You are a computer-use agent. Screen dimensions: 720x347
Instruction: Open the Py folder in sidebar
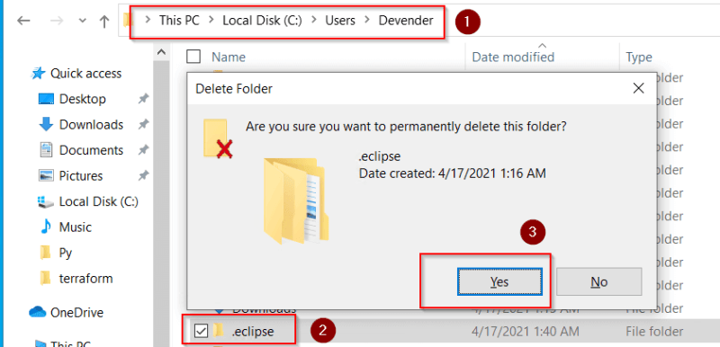pyautogui.click(x=66, y=253)
